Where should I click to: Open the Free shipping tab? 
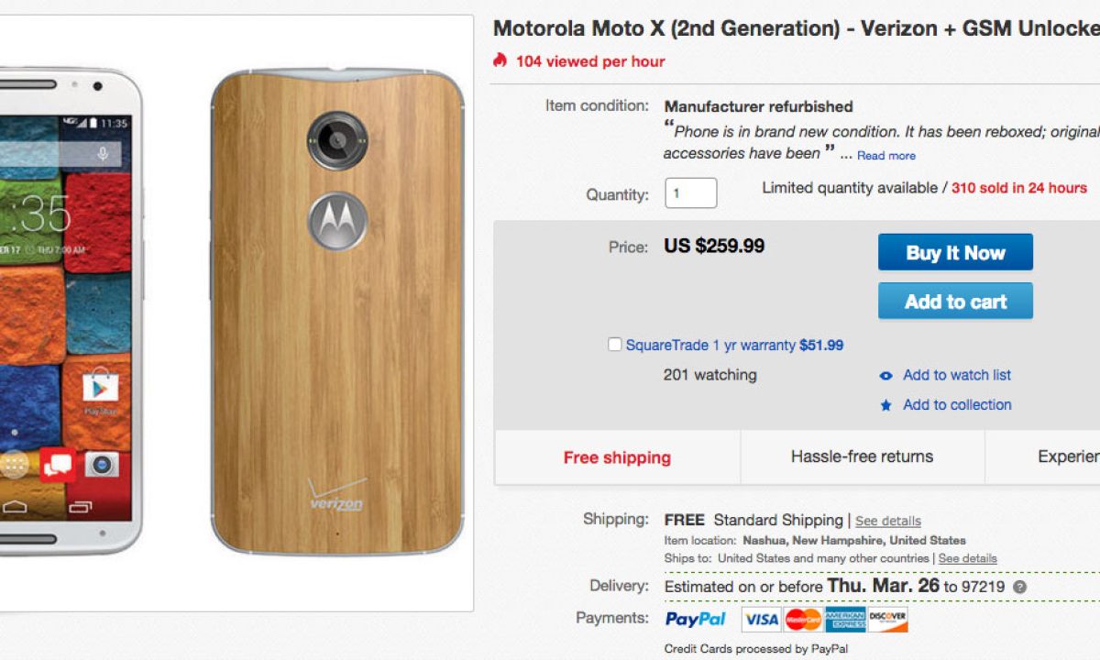[617, 457]
